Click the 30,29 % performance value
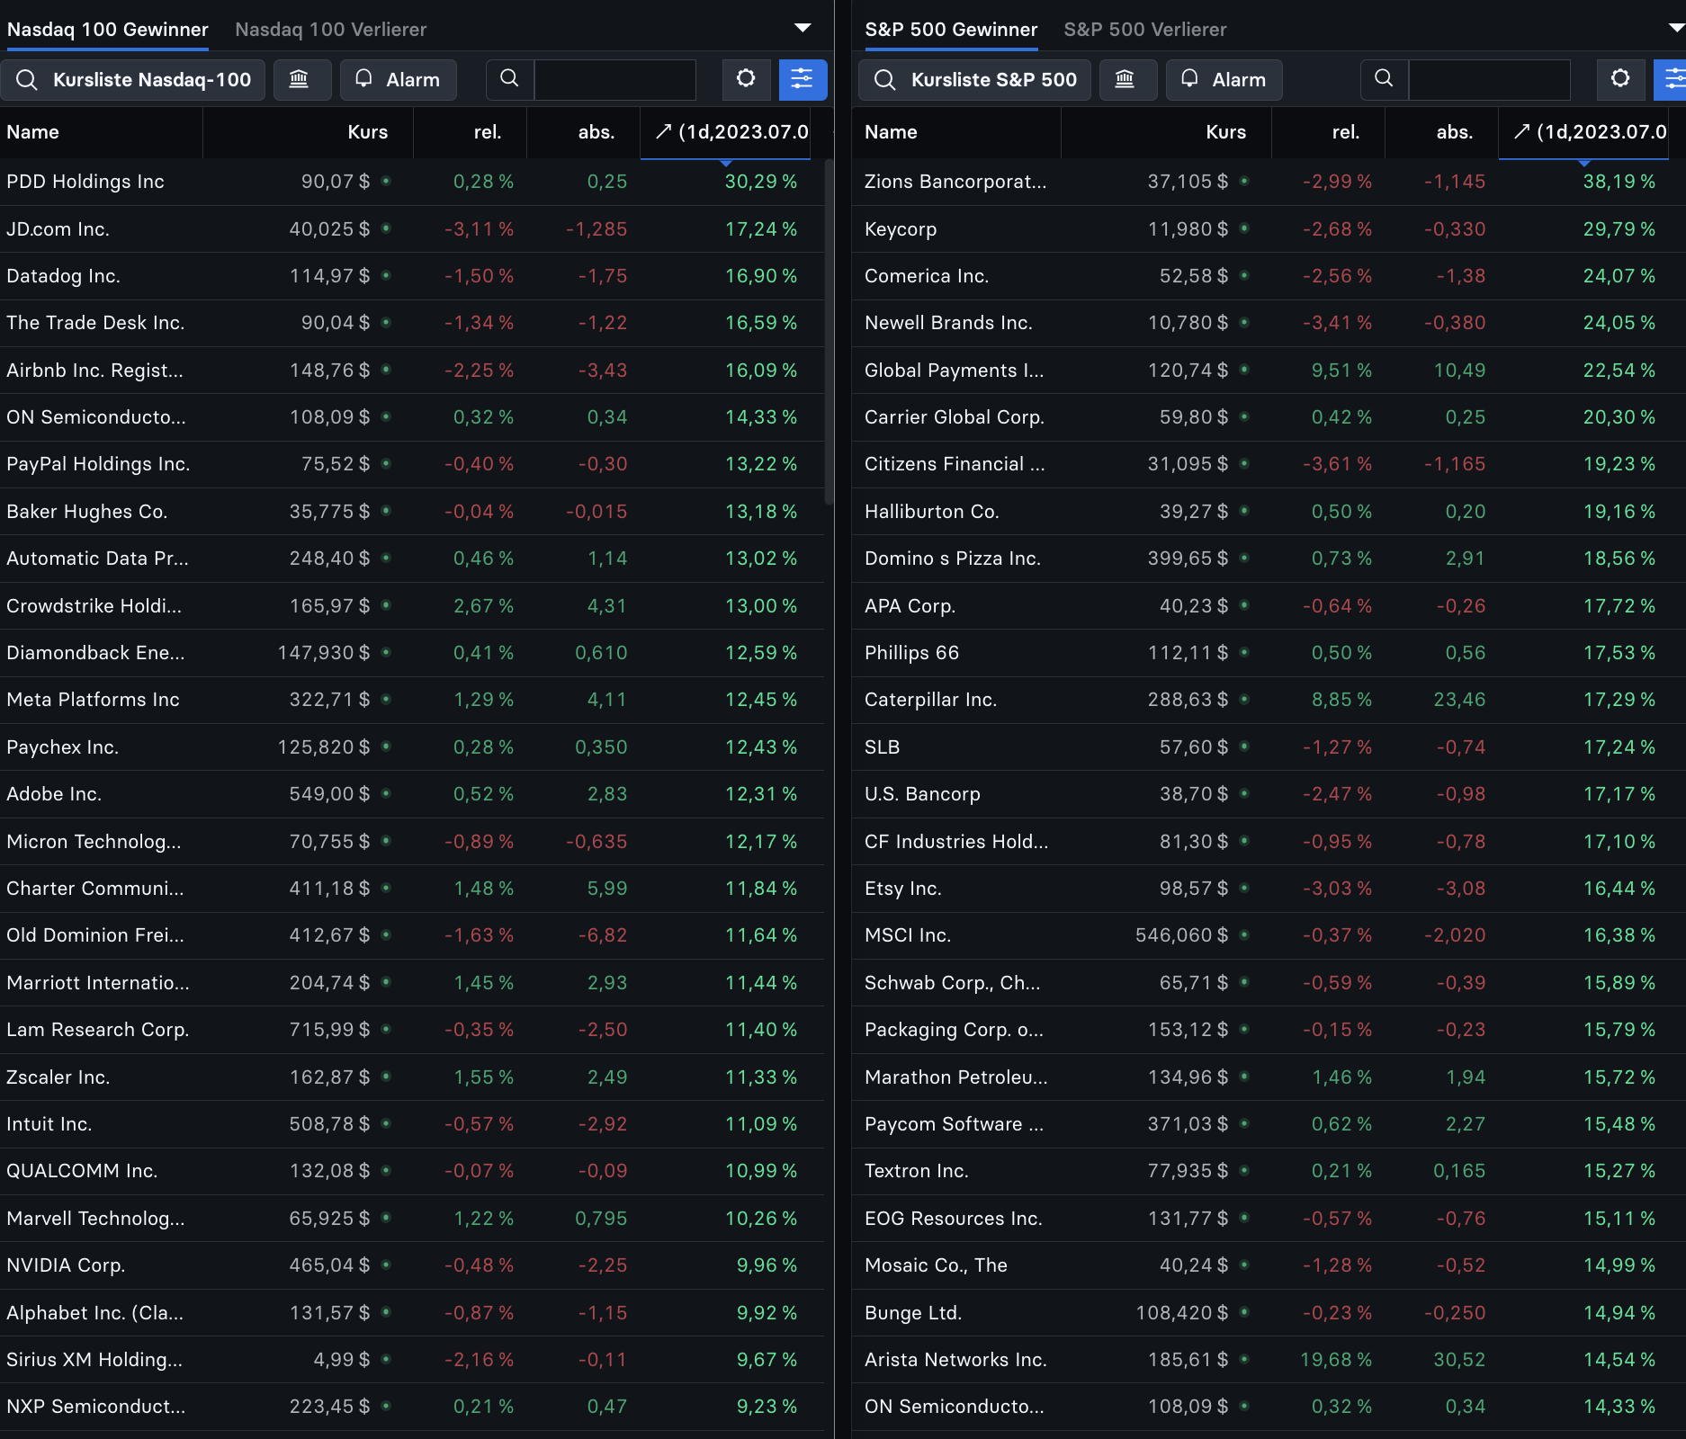Viewport: 1686px width, 1439px height. 761,182
